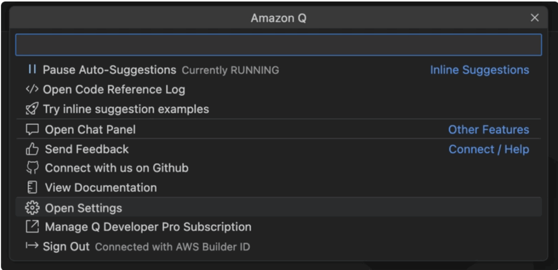
Task: Pause Auto-Suggestions currently running
Action: coord(109,70)
